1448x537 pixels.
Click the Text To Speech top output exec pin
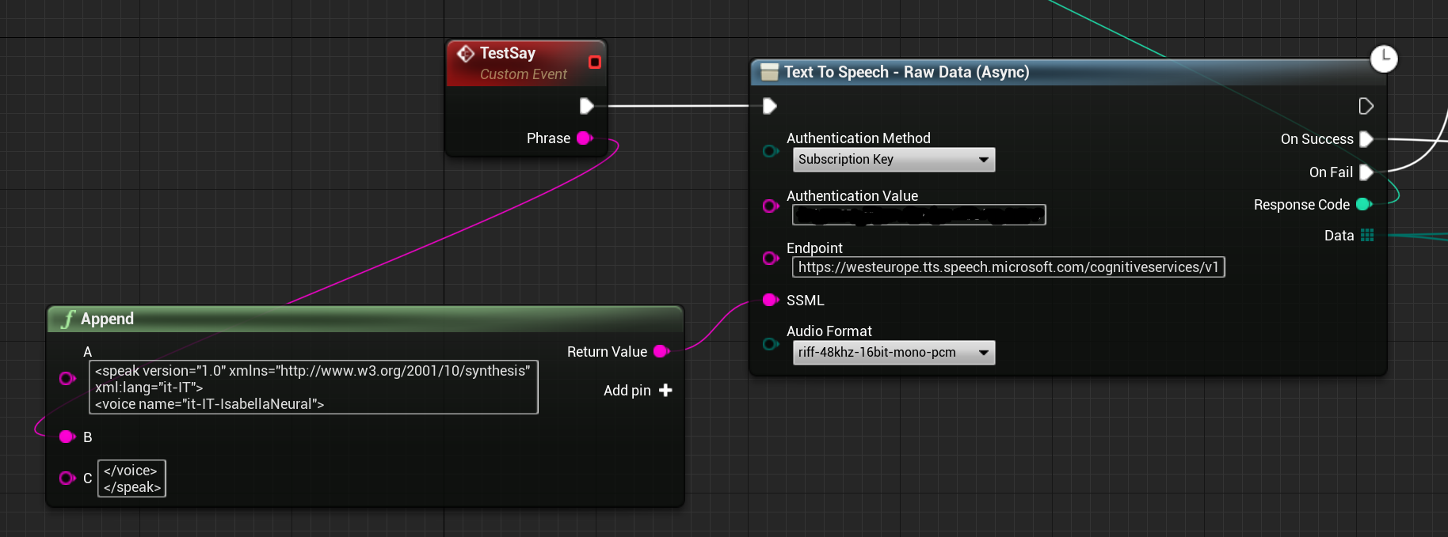click(x=1366, y=106)
